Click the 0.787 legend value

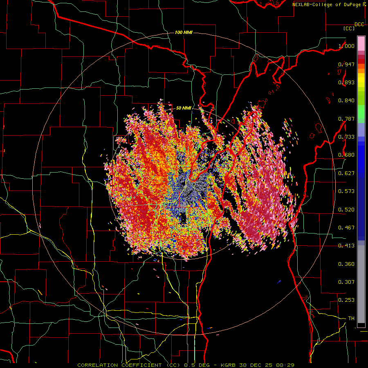[346, 119]
